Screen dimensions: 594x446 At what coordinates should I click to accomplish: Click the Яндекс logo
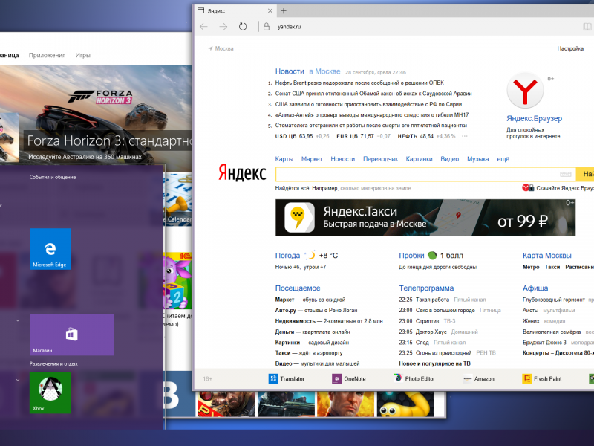tap(242, 173)
